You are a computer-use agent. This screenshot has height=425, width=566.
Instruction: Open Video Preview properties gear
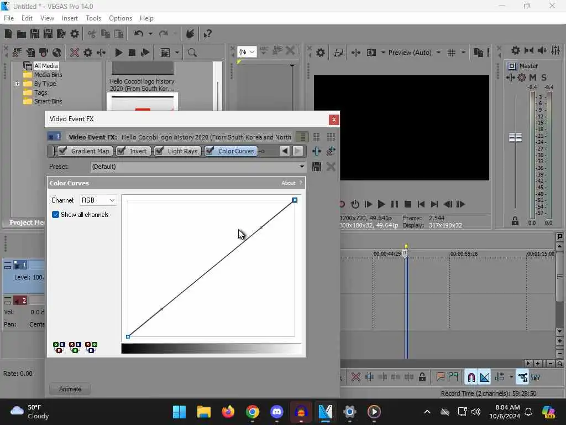(x=320, y=53)
